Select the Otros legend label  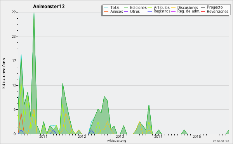pyautogui.click(x=135, y=11)
